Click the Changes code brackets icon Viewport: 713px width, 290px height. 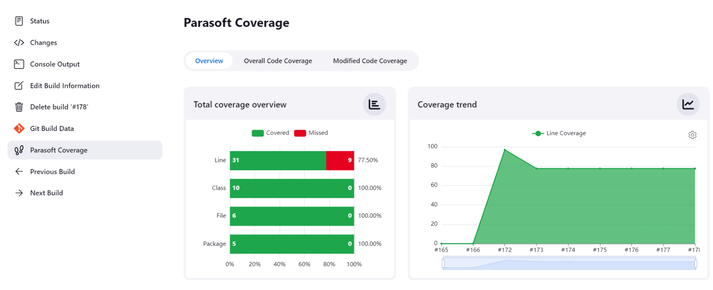tap(19, 43)
